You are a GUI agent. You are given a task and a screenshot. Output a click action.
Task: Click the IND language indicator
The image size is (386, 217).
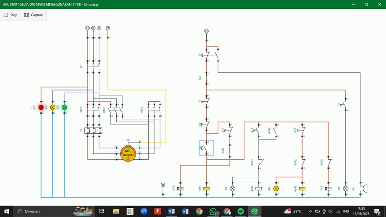tap(346, 211)
